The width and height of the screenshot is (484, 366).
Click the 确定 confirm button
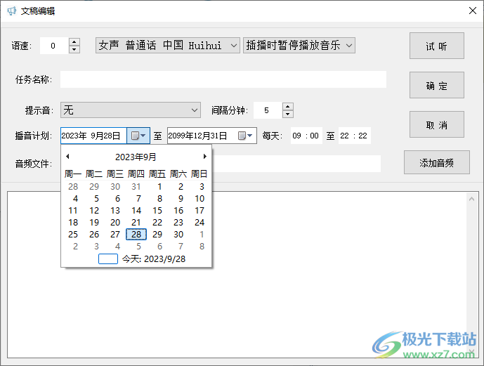(x=437, y=85)
